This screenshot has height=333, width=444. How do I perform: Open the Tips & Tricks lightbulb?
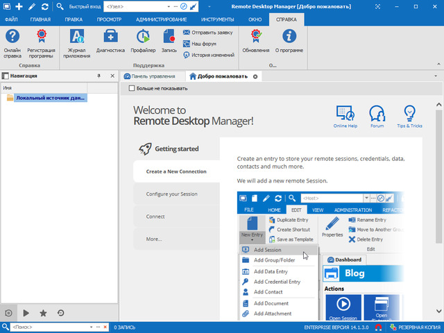tap(409, 117)
